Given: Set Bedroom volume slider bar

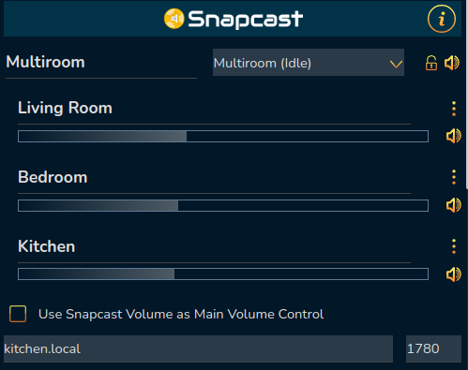Looking at the screenshot, I should pos(223,206).
